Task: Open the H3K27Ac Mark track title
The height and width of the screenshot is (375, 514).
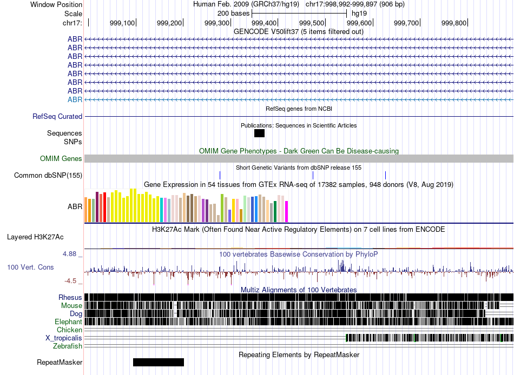Action: click(299, 229)
